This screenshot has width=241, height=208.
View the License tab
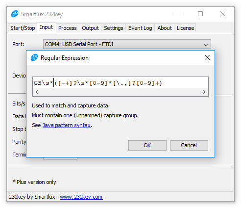coord(185,28)
